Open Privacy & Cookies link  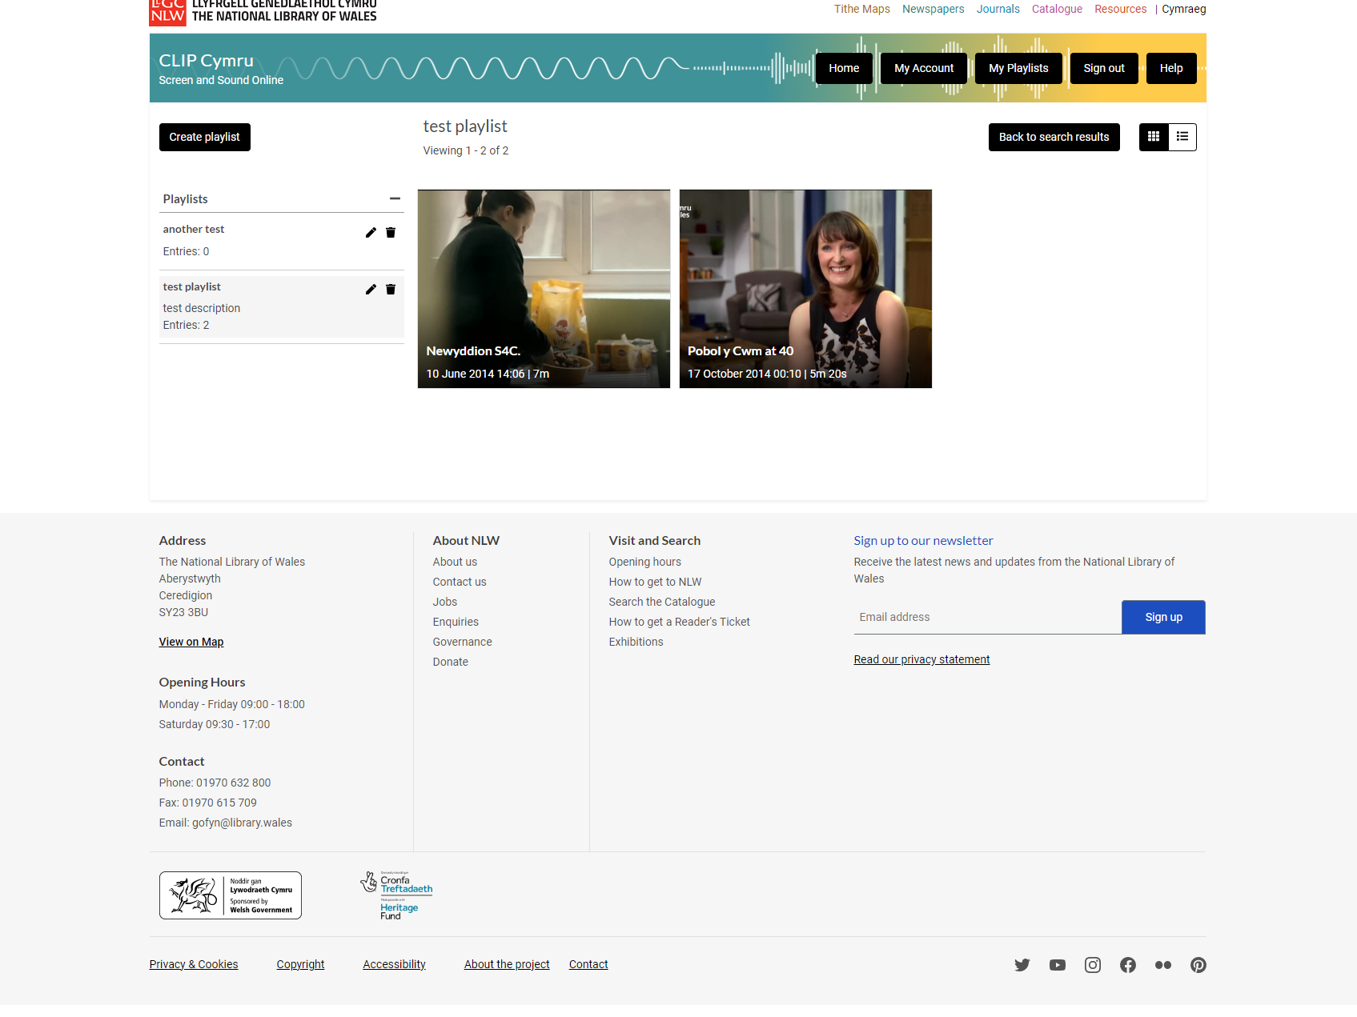pos(194,964)
